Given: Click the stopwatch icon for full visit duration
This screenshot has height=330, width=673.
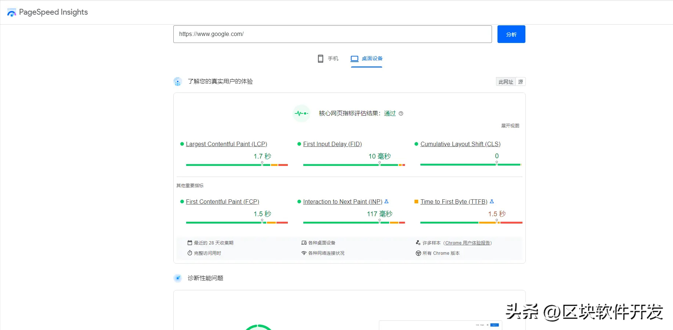Looking at the screenshot, I should point(190,253).
